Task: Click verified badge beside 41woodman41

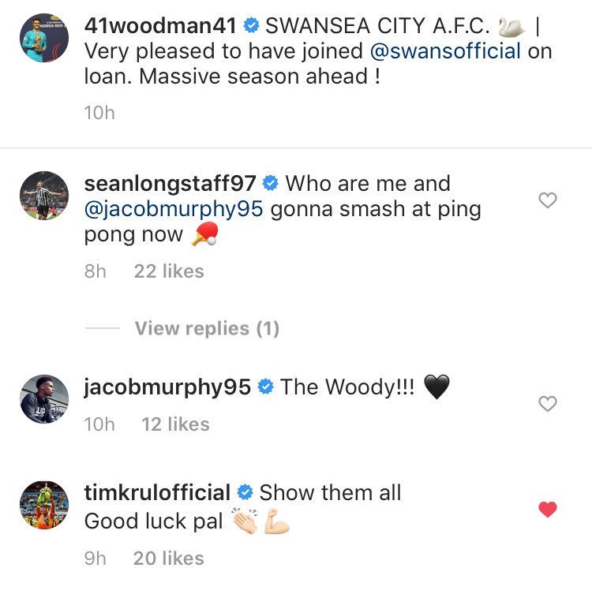Action: [x=251, y=26]
